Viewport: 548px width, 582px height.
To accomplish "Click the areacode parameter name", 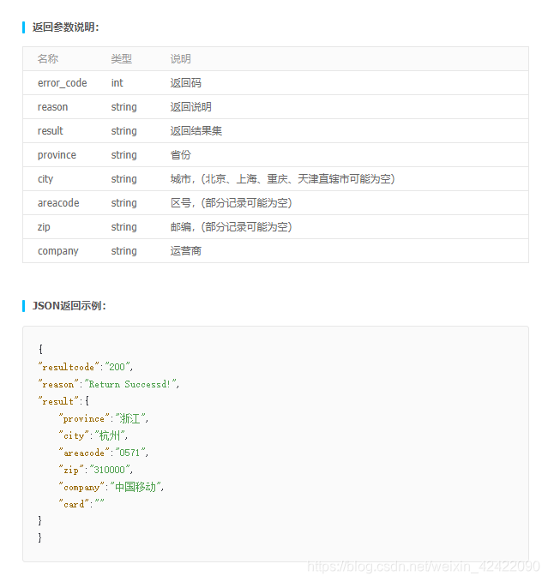I will 58,202.
